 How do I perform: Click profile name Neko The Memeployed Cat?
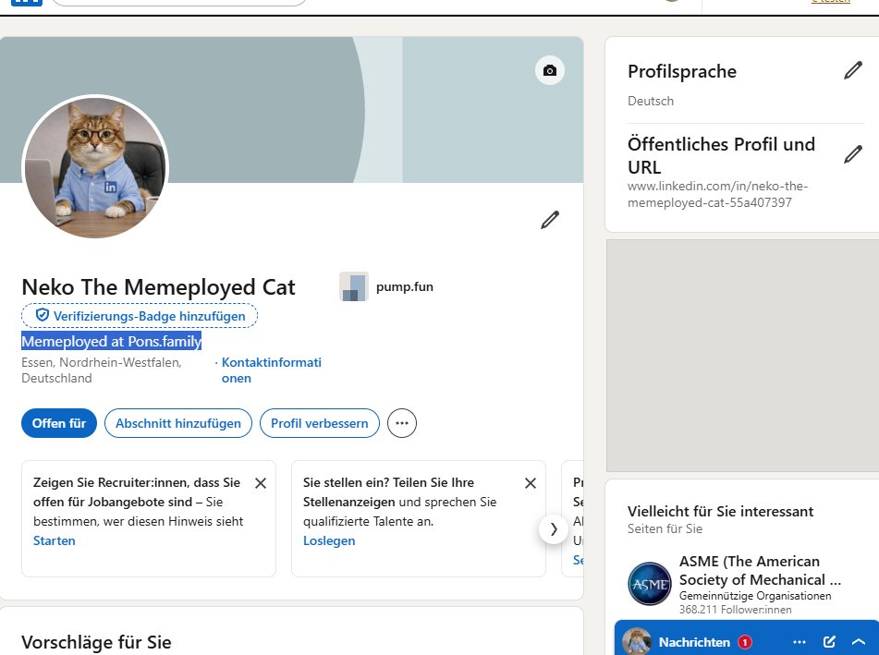click(x=158, y=287)
